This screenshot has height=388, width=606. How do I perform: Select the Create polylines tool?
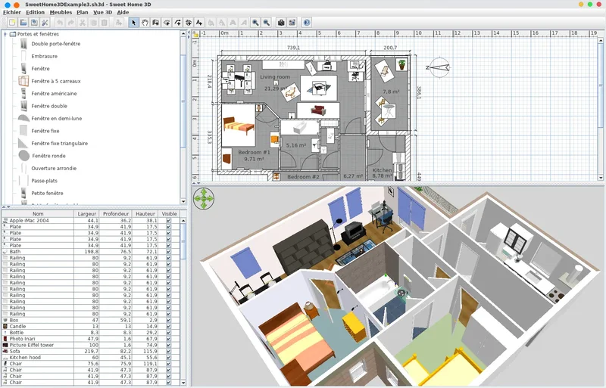click(x=177, y=23)
